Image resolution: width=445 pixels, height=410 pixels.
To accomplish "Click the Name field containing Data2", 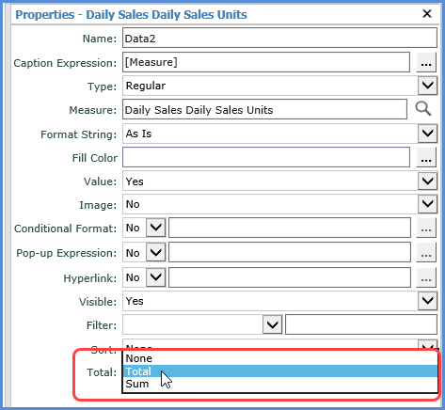I will pyautogui.click(x=279, y=38).
